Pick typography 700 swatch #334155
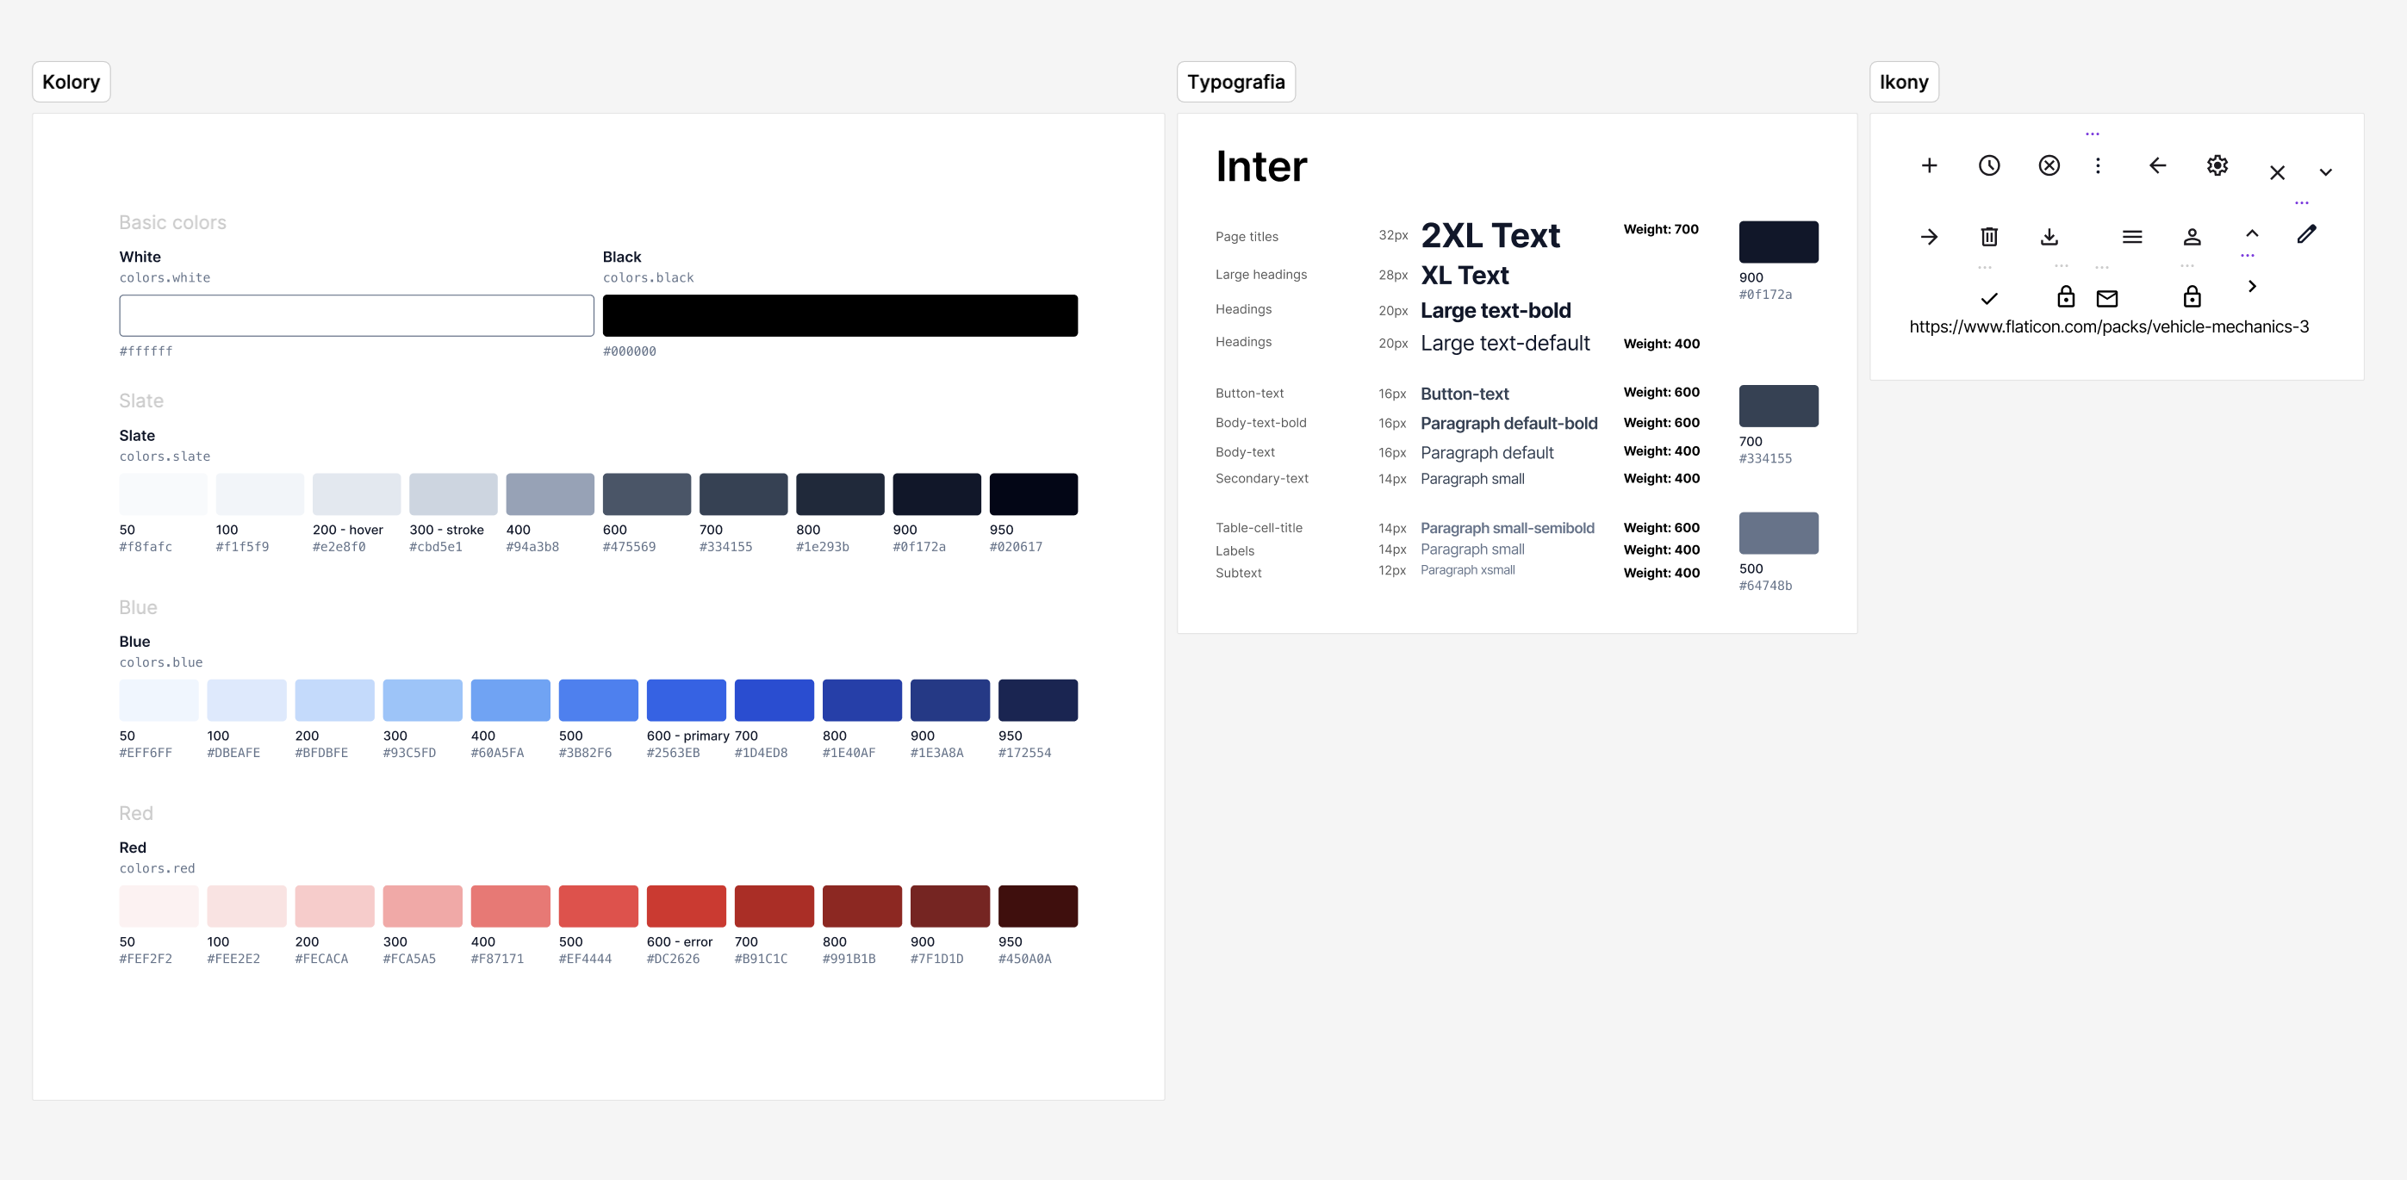 1778,407
